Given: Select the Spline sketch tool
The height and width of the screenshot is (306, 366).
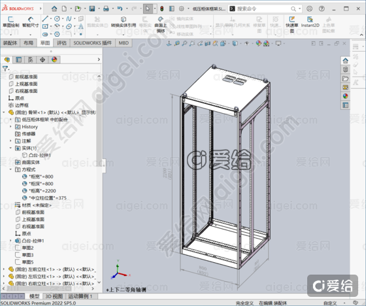Looking at the screenshot, I should point(69,19).
